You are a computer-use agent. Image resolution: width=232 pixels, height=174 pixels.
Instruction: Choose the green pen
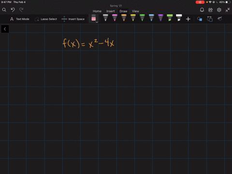pyautogui.click(x=142, y=18)
